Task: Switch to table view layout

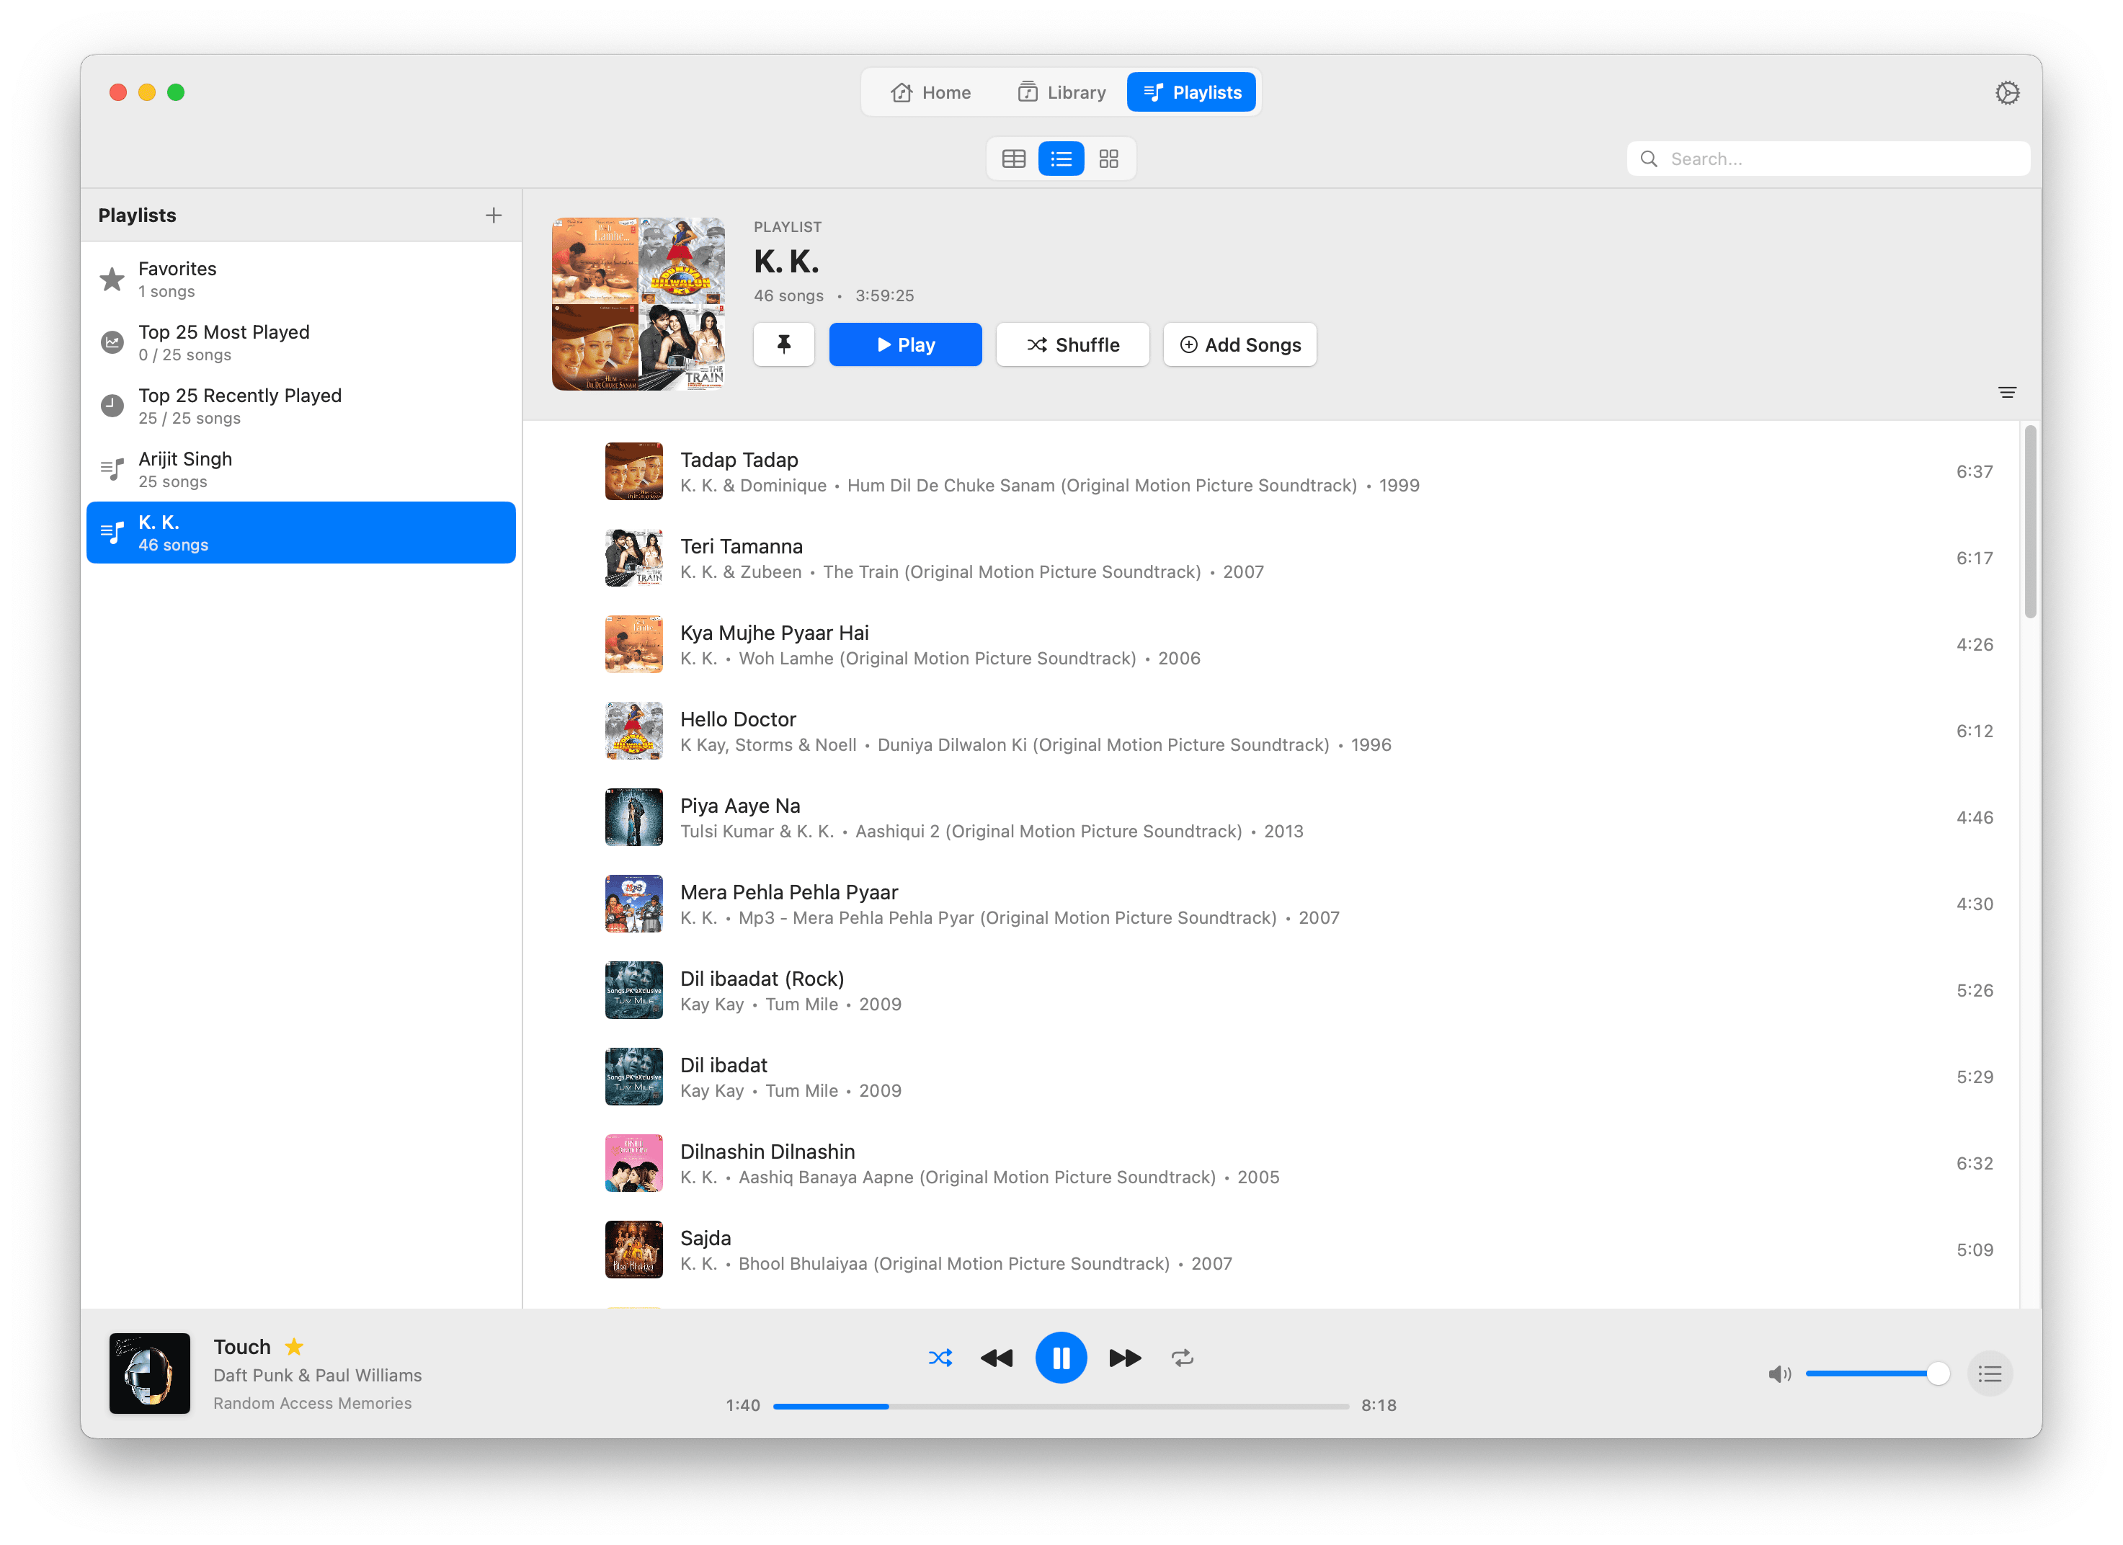Action: point(1014,159)
